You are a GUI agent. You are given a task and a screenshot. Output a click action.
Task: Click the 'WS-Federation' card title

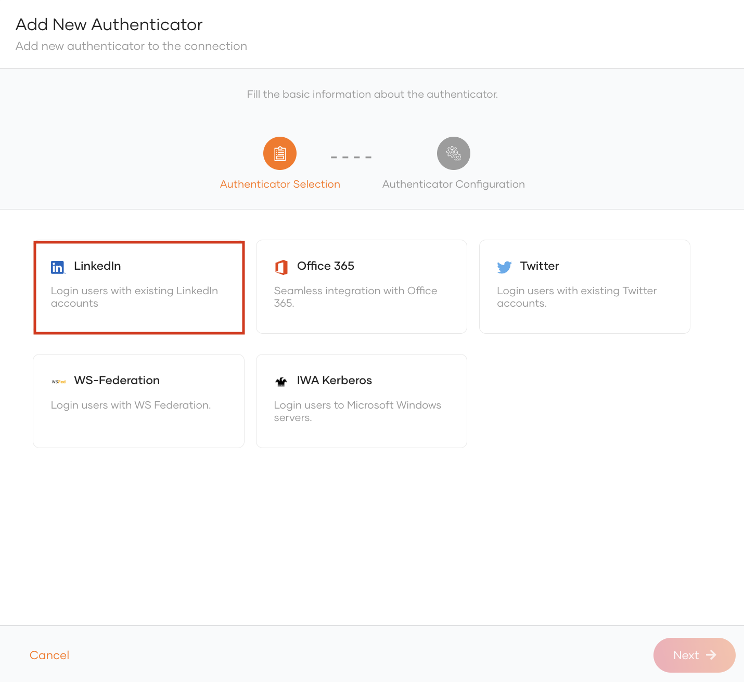click(117, 380)
